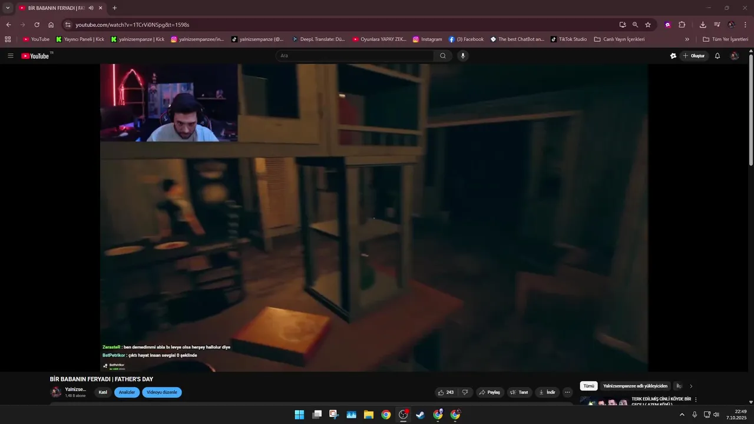Click the sparkle icon beside Oluştur
The height and width of the screenshot is (424, 754).
coord(673,56)
